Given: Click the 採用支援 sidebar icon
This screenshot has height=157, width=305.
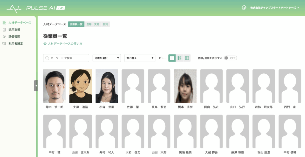Looking at the screenshot, I should [x=4, y=29].
